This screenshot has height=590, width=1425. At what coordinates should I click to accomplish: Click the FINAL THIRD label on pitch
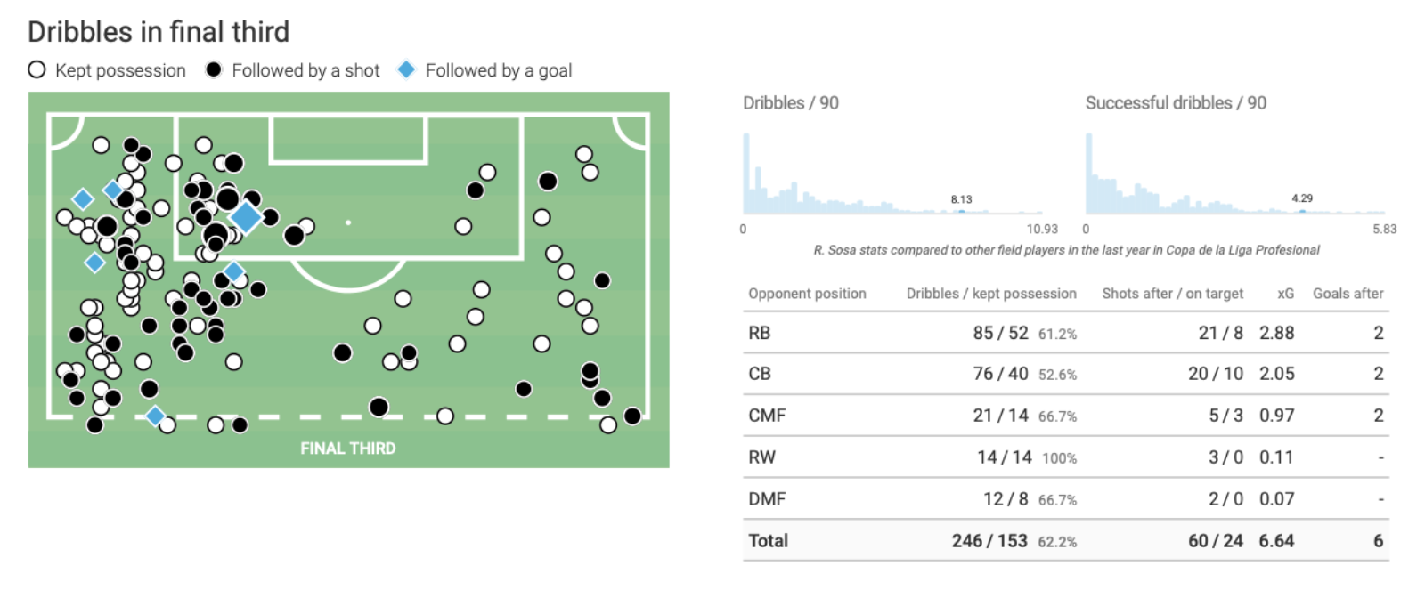click(348, 448)
